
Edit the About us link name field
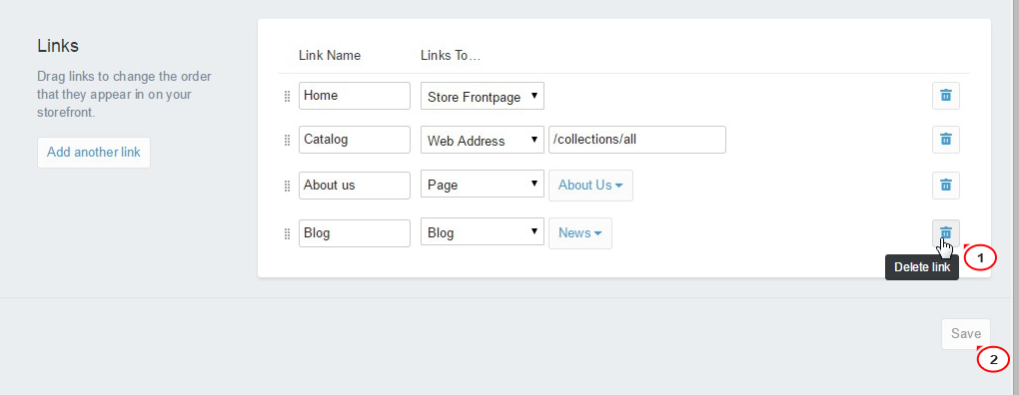coord(355,185)
